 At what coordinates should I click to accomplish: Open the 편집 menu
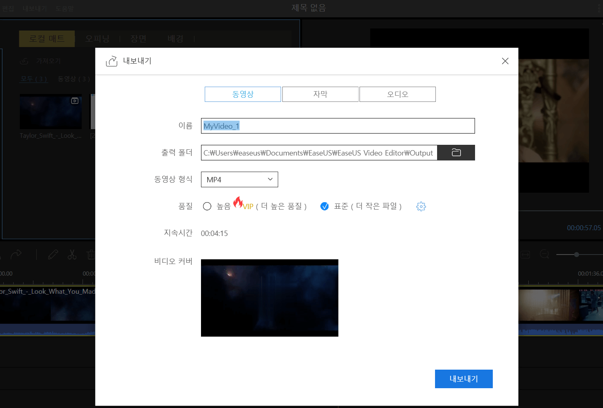coord(7,8)
